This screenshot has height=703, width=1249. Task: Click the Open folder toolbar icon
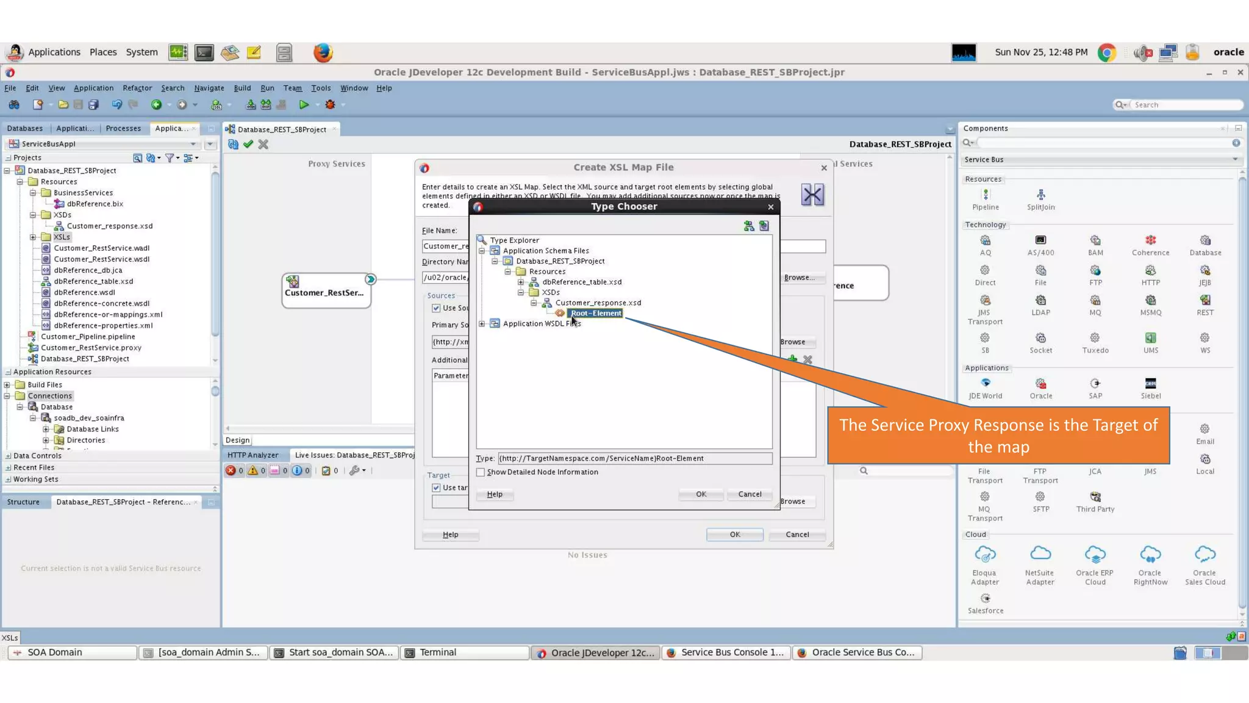click(63, 105)
